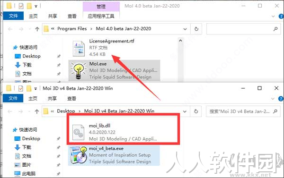Click the 管理 contextual tab header
Screen dimensions: 284x178
tap(101, 7)
